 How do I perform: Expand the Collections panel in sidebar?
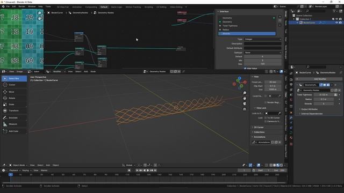[259, 132]
